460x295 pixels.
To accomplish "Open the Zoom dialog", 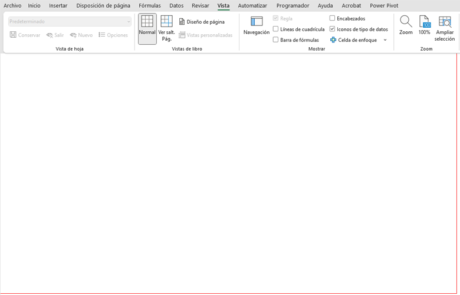I will (406, 26).
